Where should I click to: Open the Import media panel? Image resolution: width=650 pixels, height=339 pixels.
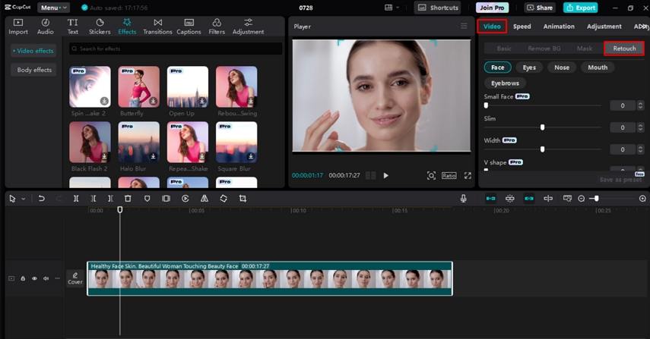pos(18,27)
